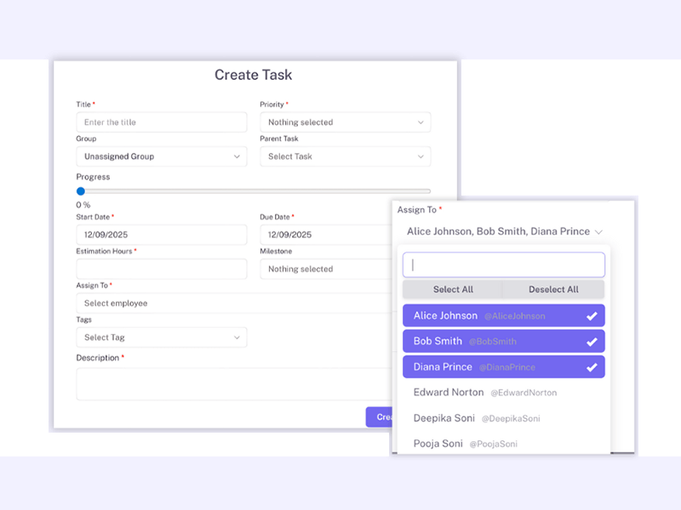Focus the Title input field

click(x=161, y=122)
